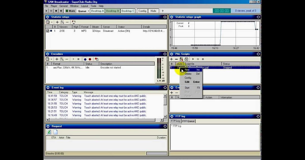The width and height of the screenshot is (305, 160).
Task: Start playback with the main Play button
Action: click(x=47, y=11)
